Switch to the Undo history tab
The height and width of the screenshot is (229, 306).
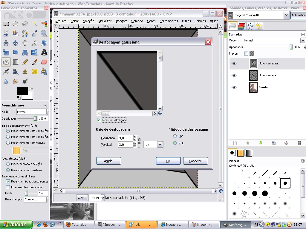(x=259, y=26)
